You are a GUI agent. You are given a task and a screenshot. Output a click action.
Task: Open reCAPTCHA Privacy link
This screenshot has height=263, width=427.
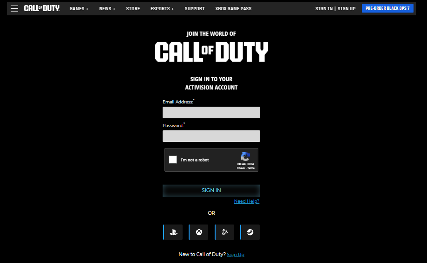pos(241,168)
